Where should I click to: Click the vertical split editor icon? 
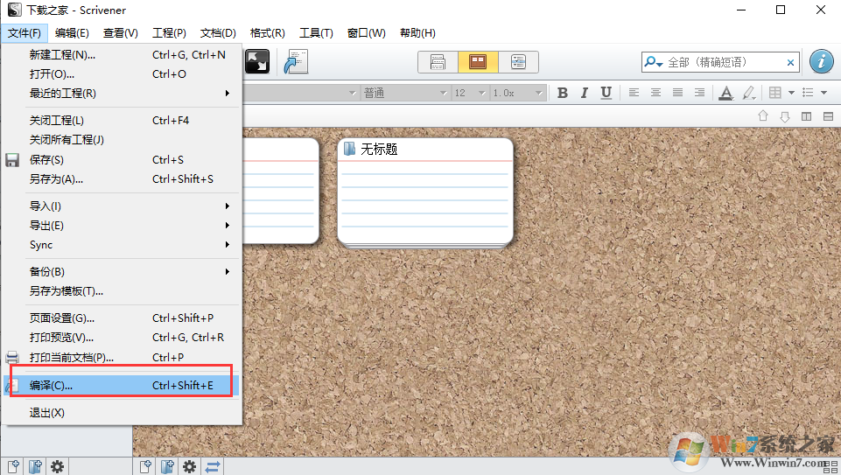coord(806,116)
